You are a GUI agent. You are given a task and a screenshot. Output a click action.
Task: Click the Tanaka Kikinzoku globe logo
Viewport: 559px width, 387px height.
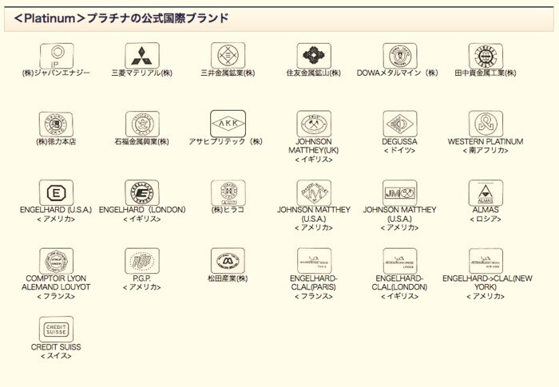(486, 56)
